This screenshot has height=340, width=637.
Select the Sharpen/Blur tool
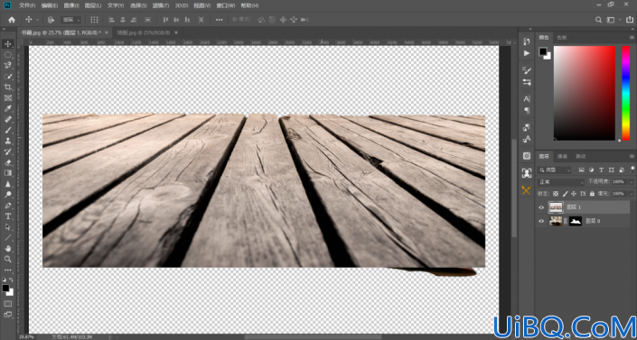[x=8, y=184]
